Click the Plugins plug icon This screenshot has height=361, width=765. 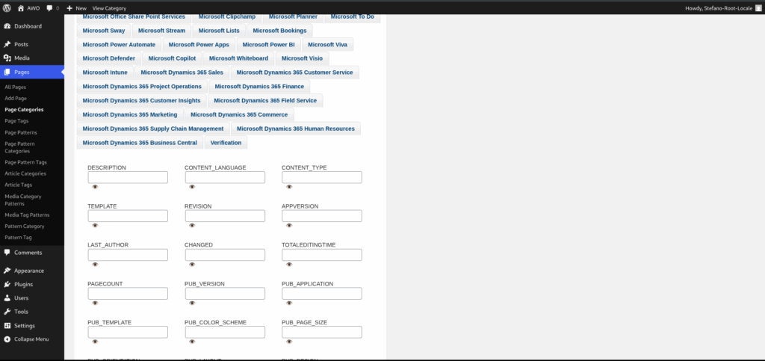(7, 285)
